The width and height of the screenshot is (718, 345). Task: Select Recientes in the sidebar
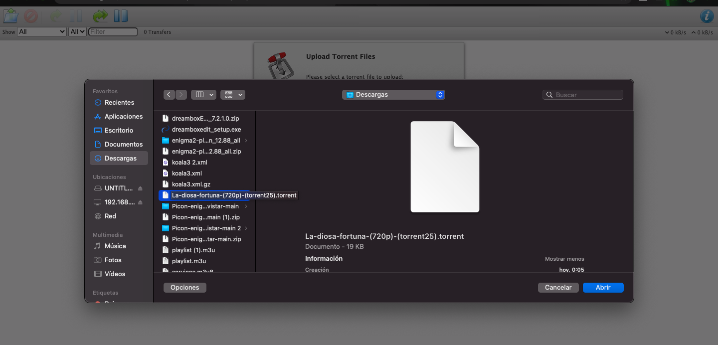[x=119, y=103]
